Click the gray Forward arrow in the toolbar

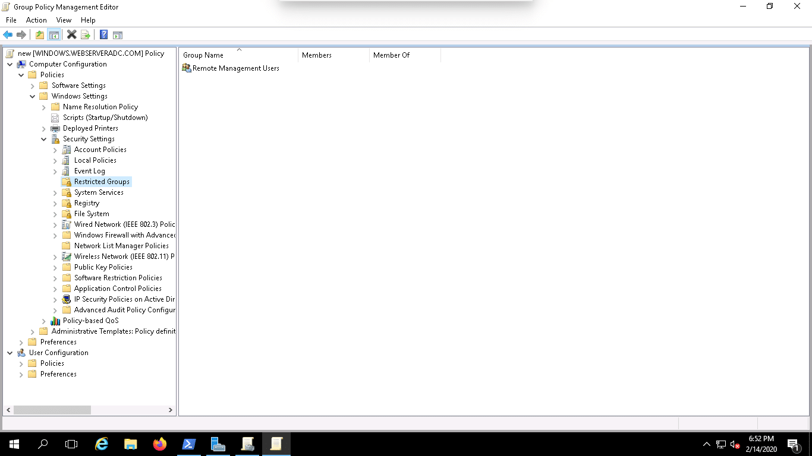pos(21,35)
